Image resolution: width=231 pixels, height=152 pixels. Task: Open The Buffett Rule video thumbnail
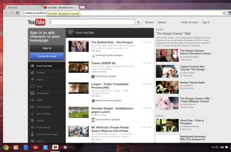point(79,46)
